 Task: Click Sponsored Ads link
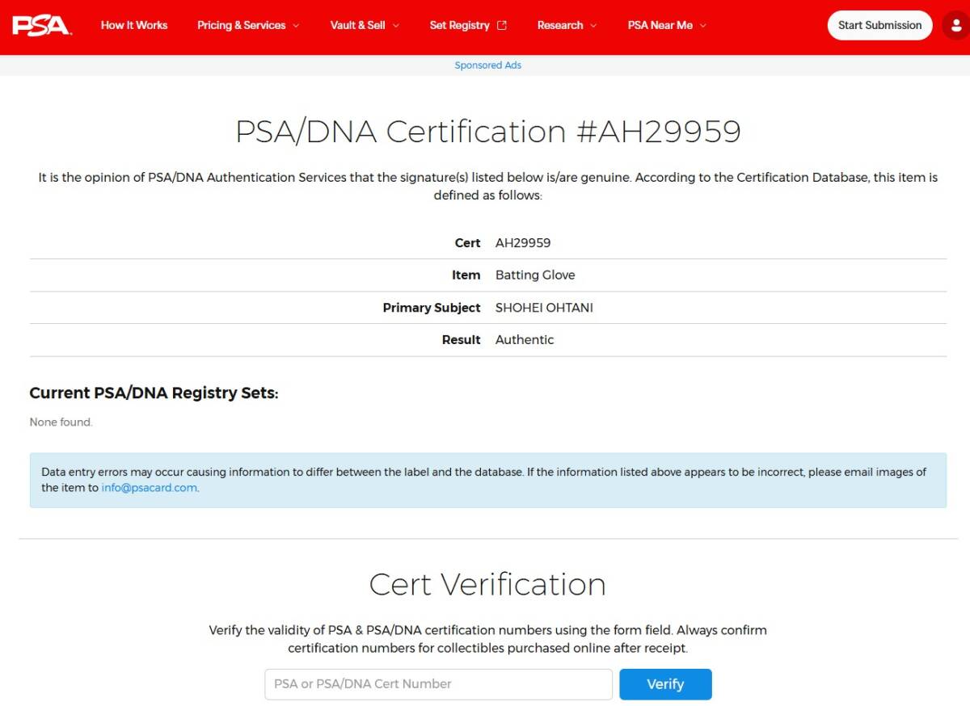click(488, 65)
